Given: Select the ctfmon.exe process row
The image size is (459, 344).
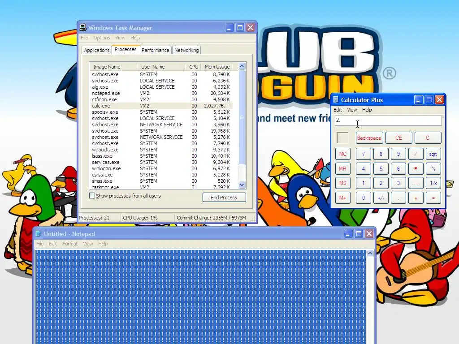Looking at the screenshot, I should pos(161,99).
